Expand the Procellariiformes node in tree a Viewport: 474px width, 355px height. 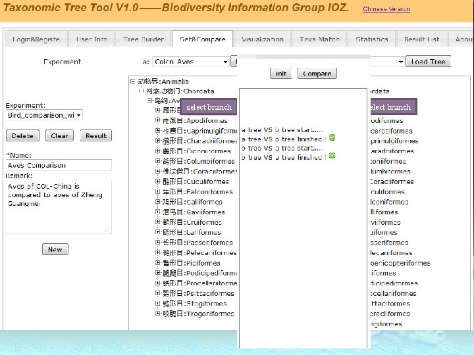pos(157,283)
